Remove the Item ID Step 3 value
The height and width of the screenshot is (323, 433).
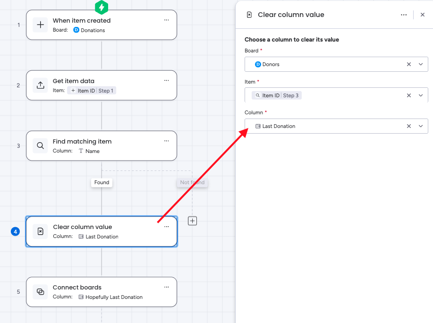409,95
